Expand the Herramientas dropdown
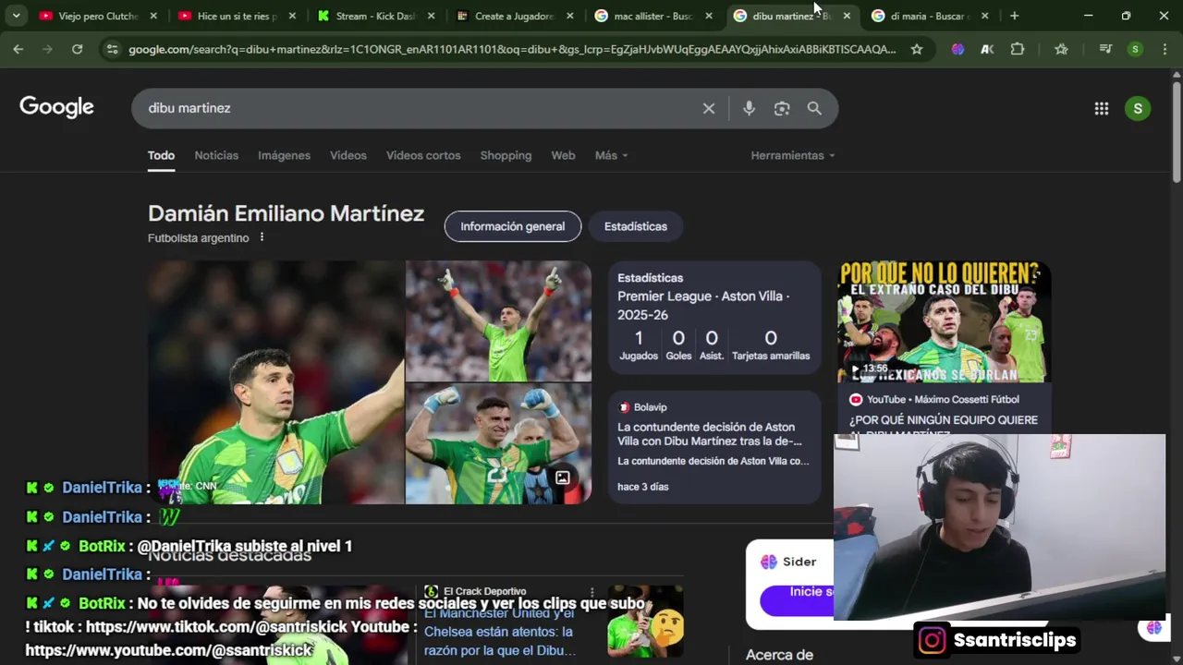The height and width of the screenshot is (665, 1183). [793, 155]
